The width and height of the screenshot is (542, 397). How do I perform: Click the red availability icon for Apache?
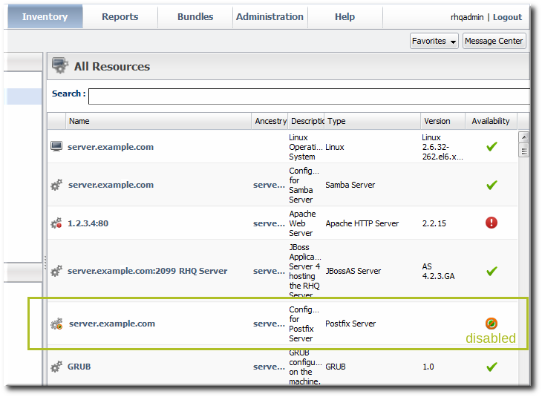(x=491, y=223)
